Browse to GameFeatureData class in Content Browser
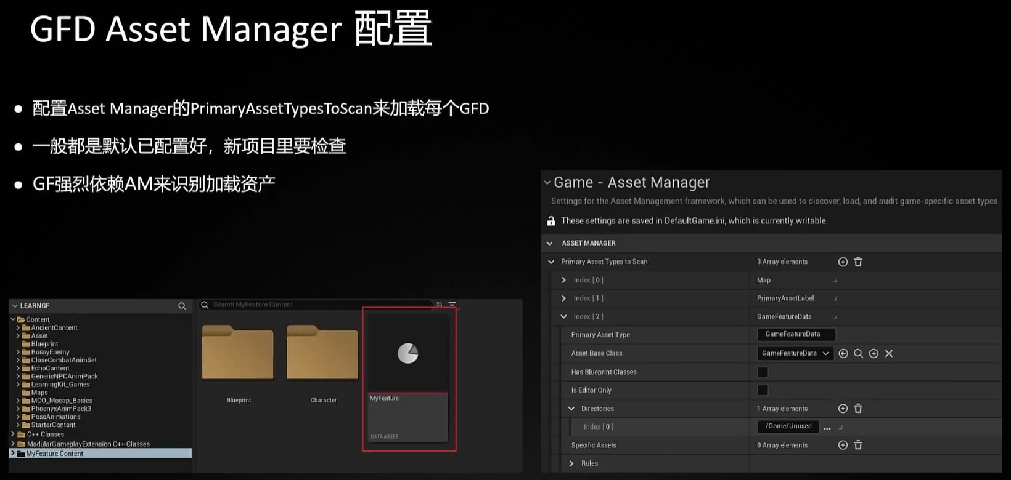 (858, 354)
